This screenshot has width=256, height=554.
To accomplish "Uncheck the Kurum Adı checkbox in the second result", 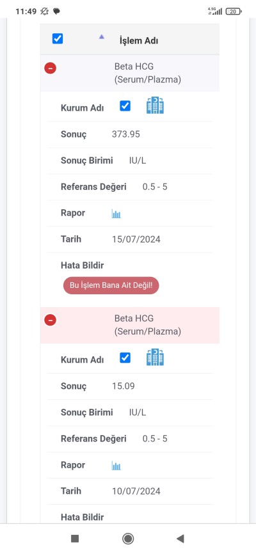I will [125, 358].
